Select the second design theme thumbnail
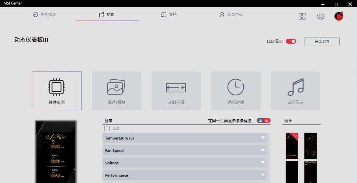Viewport: 357px width, 183px height. (310, 146)
